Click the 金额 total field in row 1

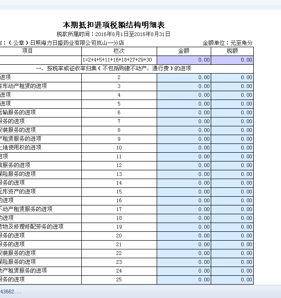coord(184,60)
